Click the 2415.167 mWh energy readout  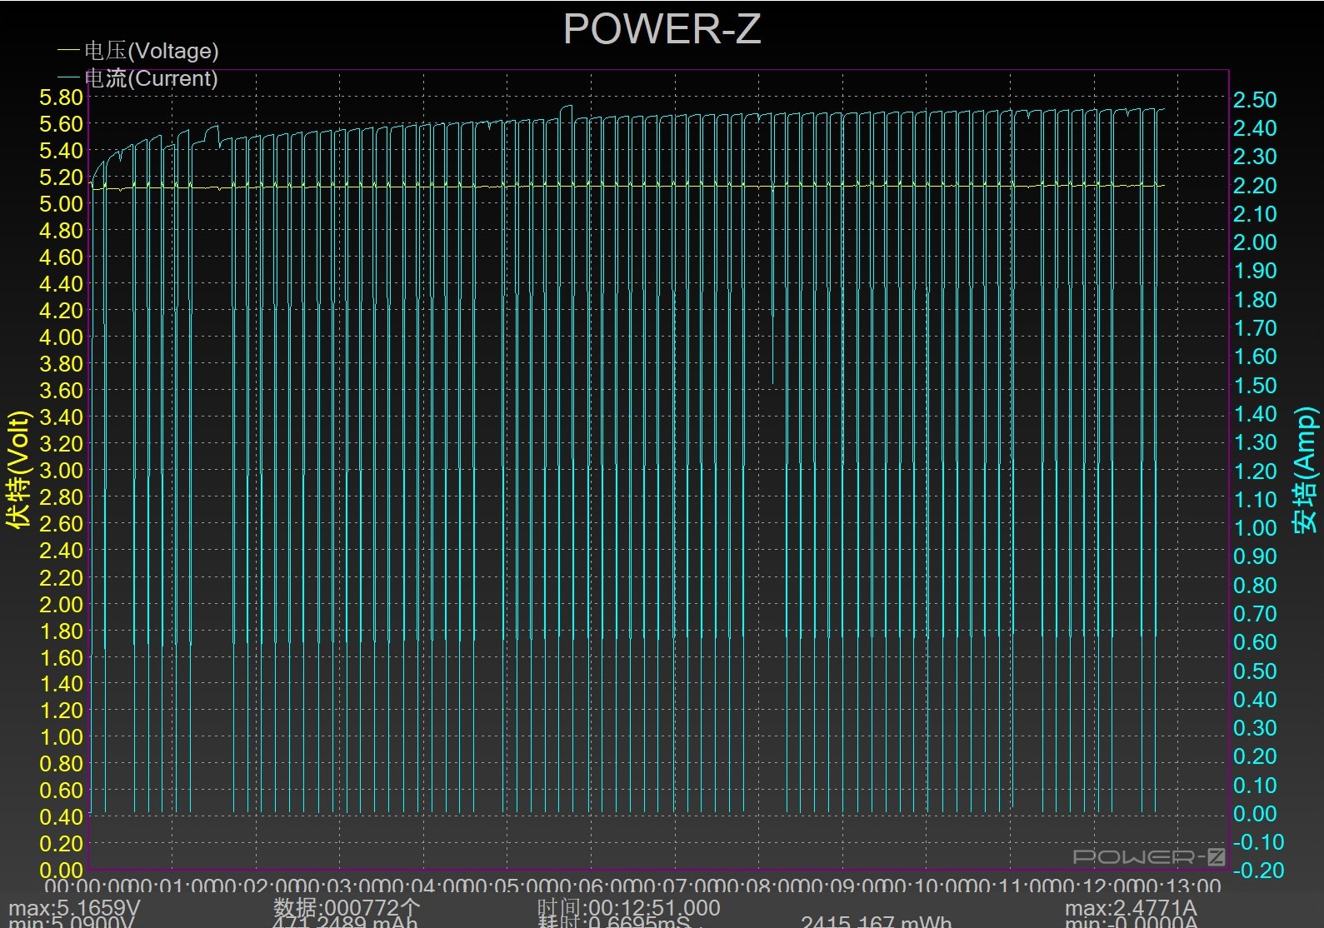[876, 922]
